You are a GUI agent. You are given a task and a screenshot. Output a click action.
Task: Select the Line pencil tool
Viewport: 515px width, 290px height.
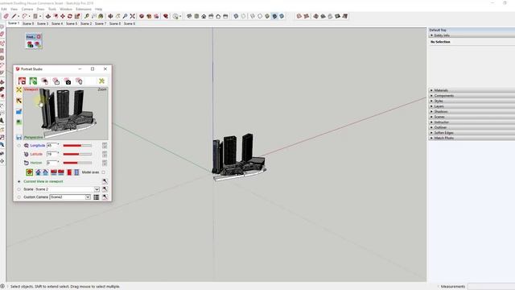pyautogui.click(x=14, y=16)
